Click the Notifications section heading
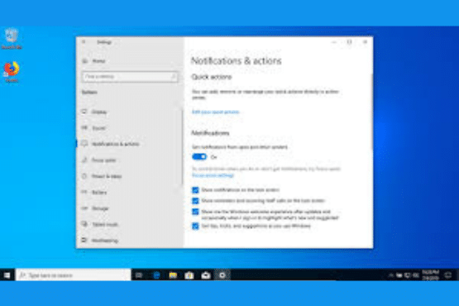 tap(210, 133)
